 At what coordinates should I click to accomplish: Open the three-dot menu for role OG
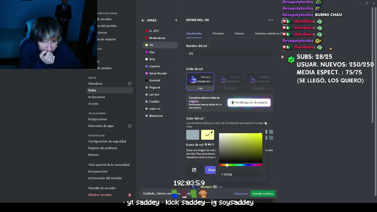pos(270,20)
